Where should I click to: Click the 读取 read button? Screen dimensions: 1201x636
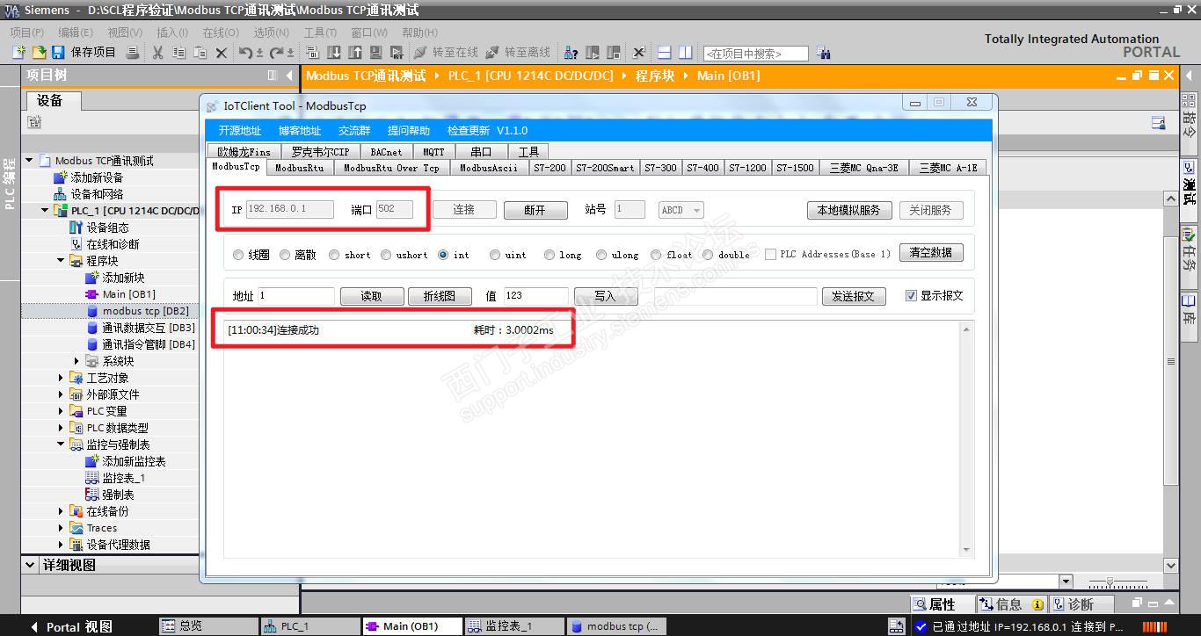(x=372, y=296)
